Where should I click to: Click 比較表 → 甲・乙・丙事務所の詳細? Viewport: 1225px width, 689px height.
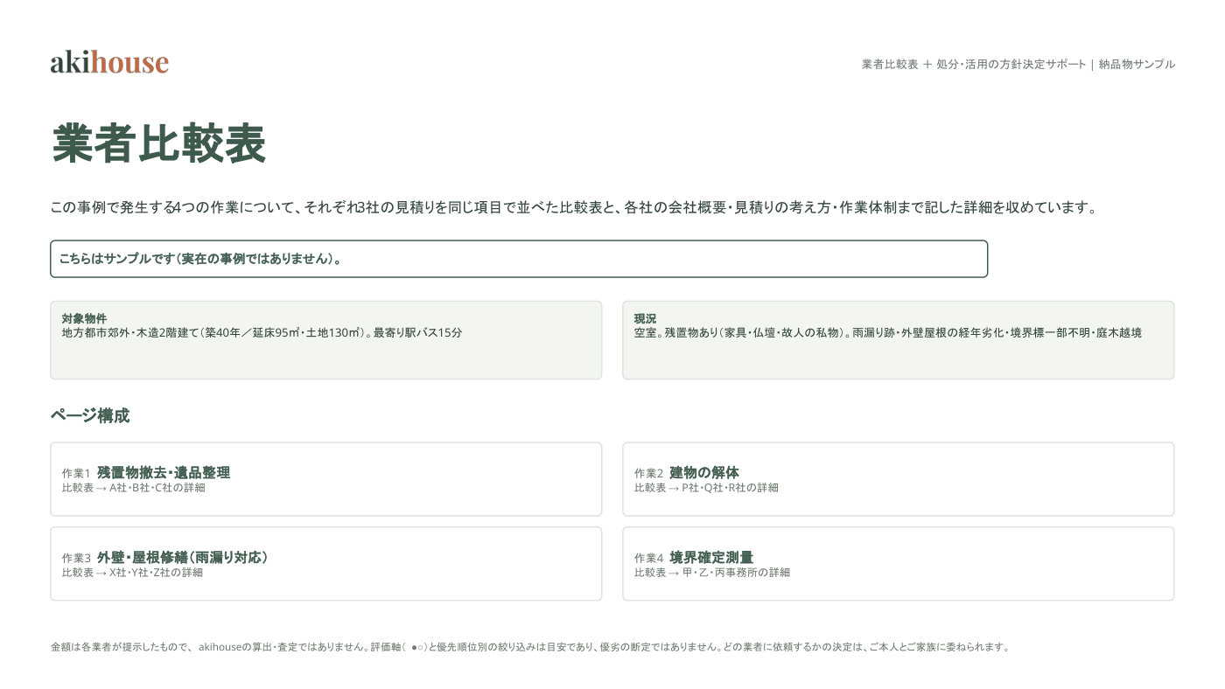point(711,573)
